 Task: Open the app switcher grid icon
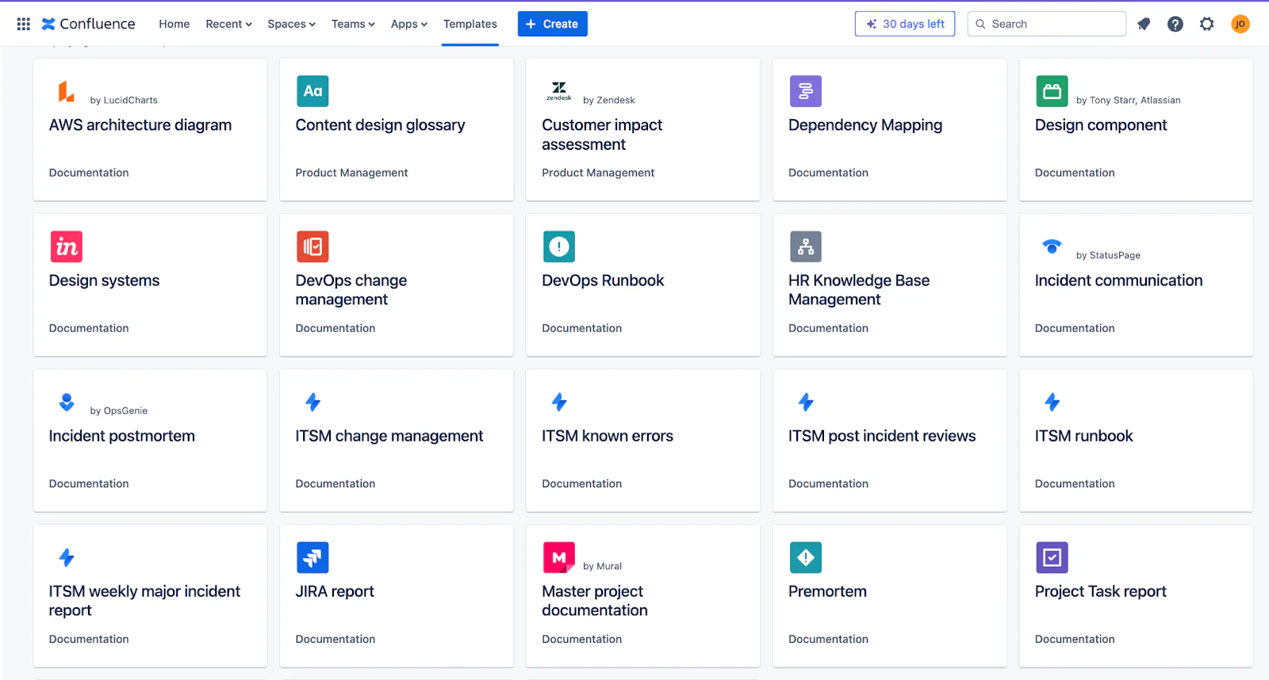[24, 24]
